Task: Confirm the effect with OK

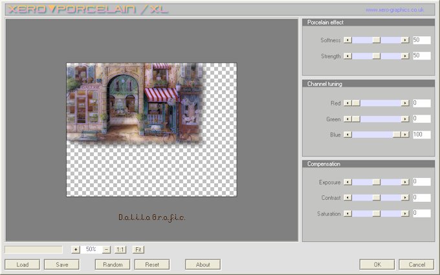Action: click(377, 265)
